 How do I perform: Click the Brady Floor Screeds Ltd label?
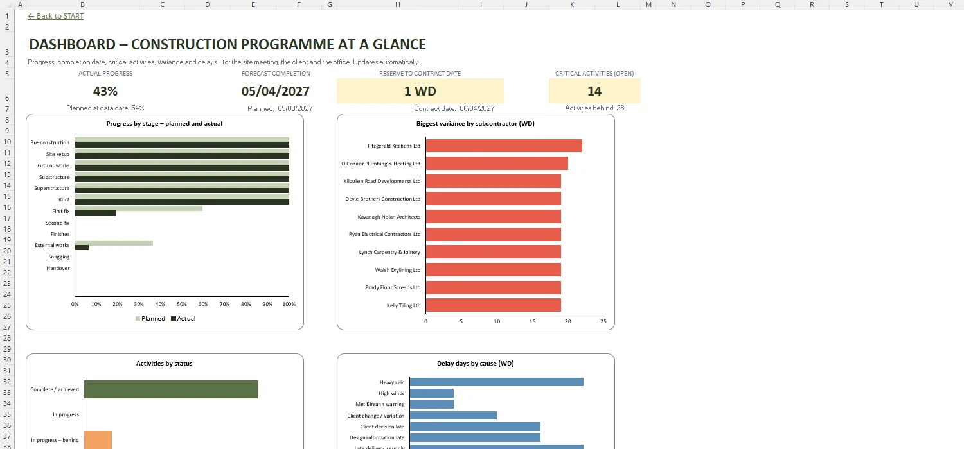(393, 287)
